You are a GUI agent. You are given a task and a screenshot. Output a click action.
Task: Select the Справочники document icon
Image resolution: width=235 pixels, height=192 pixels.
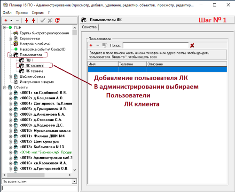pyautogui.click(x=16, y=39)
